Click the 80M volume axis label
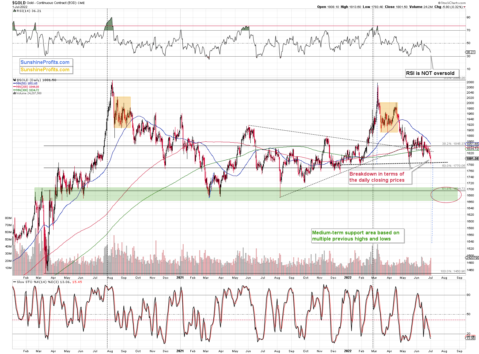 (8, 218)
